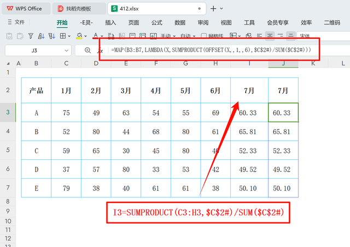350x247 pixels.
Task: Click the wrap text icon
Action: click(x=111, y=36)
